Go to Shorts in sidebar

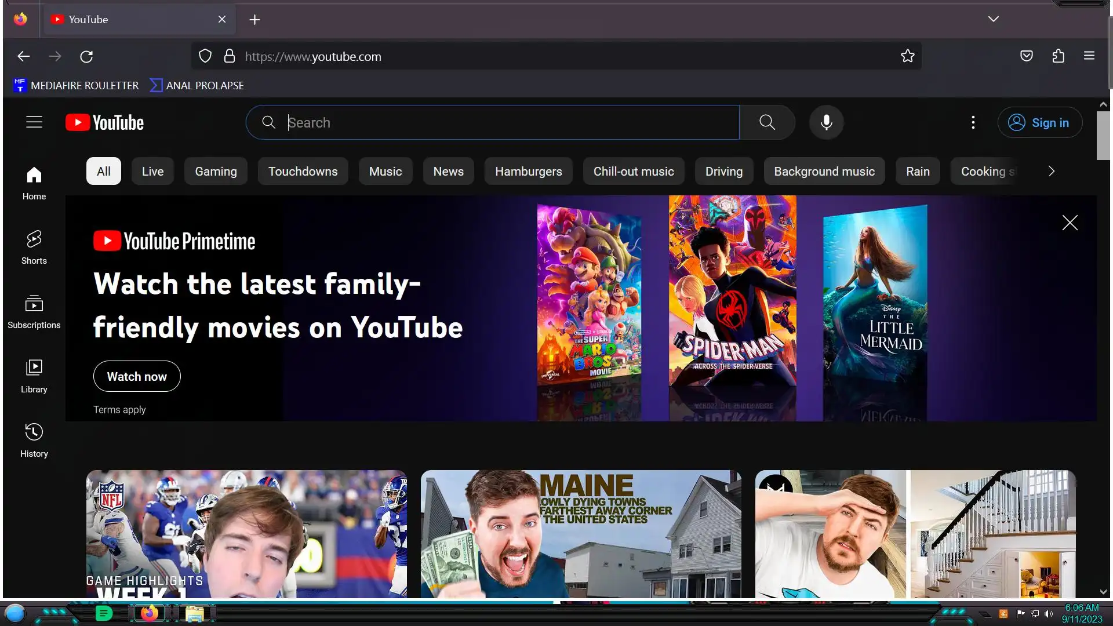coord(34,247)
